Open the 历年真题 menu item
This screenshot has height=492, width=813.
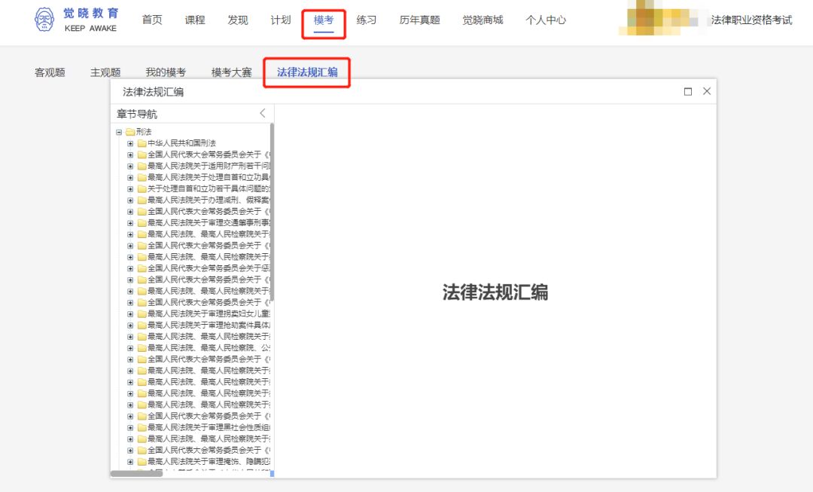(x=419, y=20)
